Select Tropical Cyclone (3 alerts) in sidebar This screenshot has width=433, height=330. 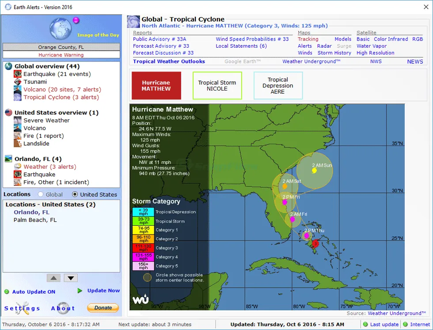(61, 97)
